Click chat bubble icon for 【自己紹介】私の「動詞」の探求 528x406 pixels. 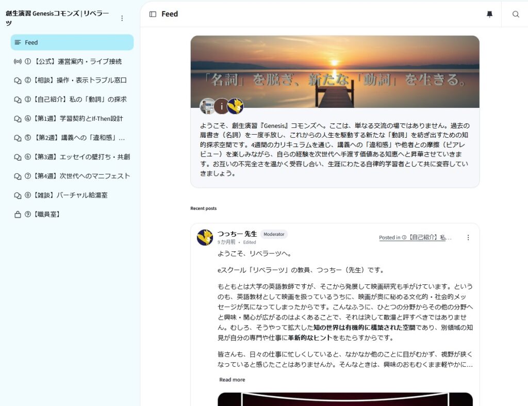coord(18,100)
